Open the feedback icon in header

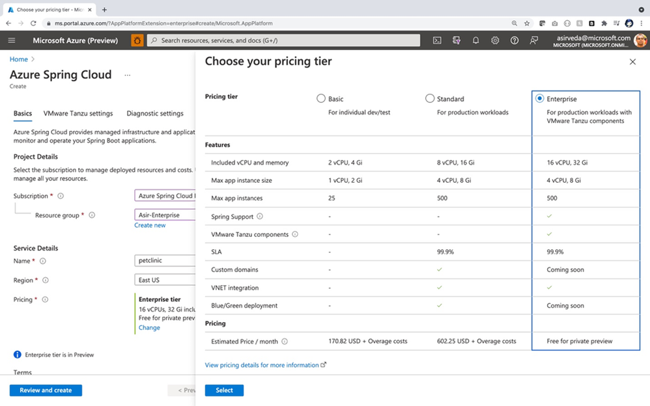pos(533,40)
